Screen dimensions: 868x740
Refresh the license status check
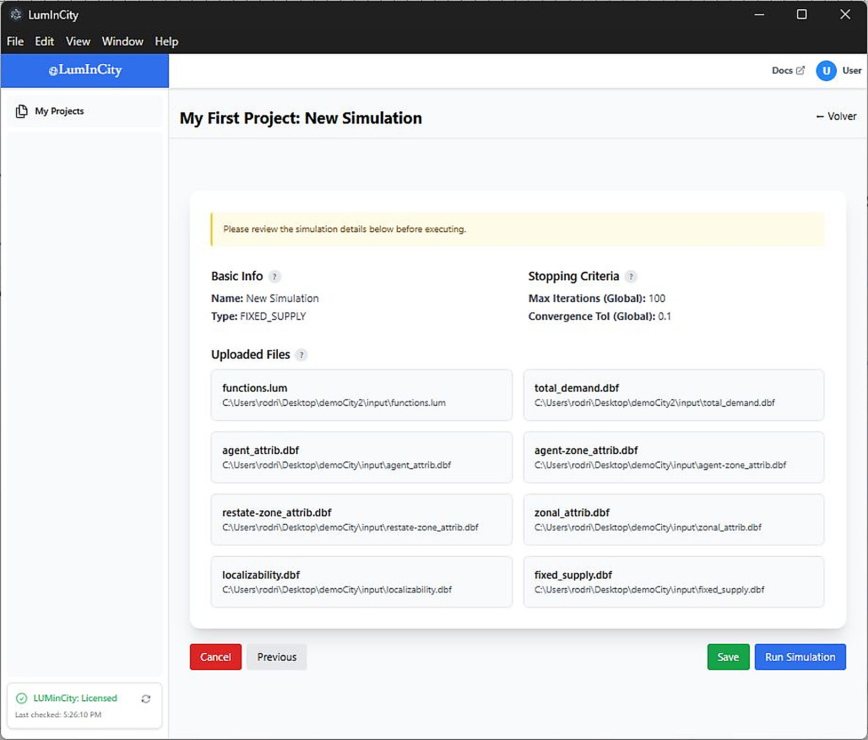coord(146,699)
